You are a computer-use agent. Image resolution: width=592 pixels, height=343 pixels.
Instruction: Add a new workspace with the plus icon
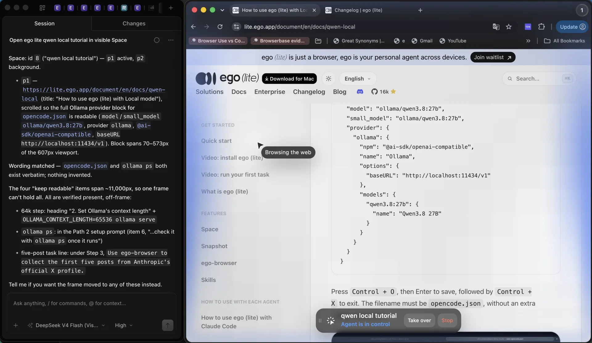click(x=171, y=8)
